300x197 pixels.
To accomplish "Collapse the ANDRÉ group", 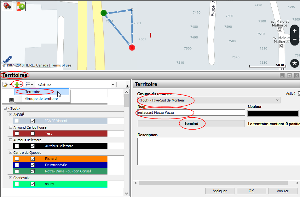I will pyautogui.click(x=10, y=115).
